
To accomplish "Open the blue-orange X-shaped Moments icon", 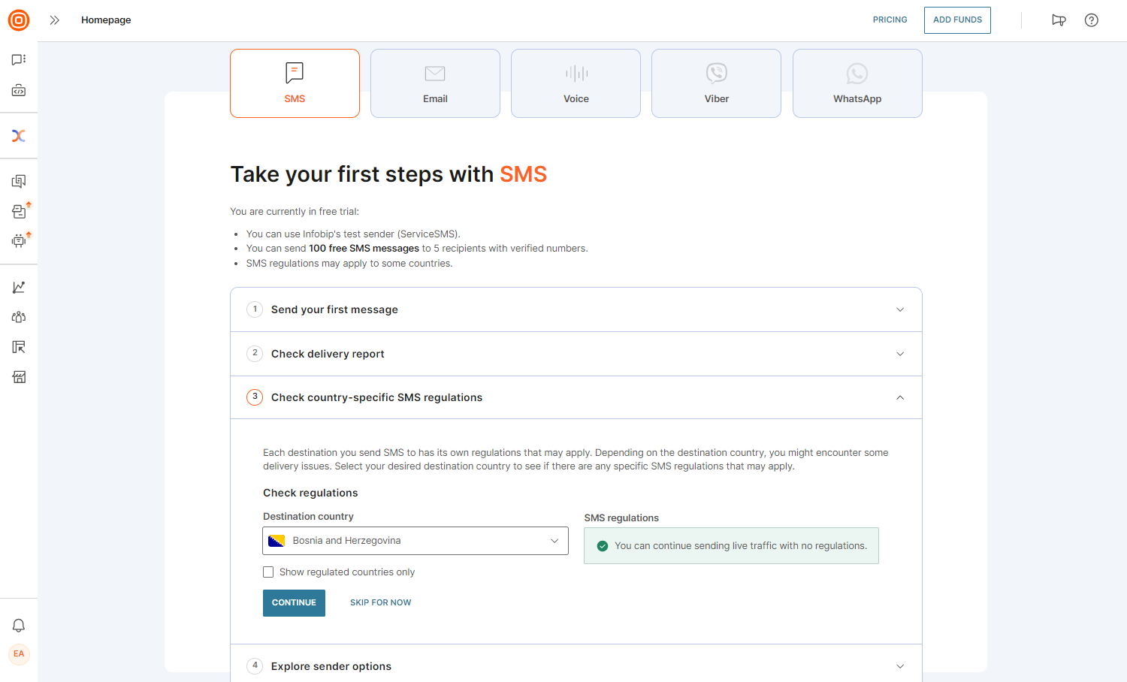I will [x=19, y=136].
